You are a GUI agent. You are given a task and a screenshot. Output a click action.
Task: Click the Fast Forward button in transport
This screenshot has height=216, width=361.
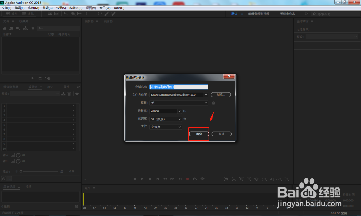(172, 179)
